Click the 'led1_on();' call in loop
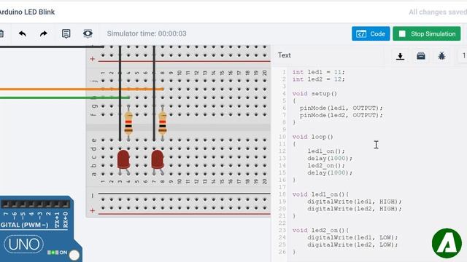Screen dimensions: 467x262 pyautogui.click(x=326, y=151)
